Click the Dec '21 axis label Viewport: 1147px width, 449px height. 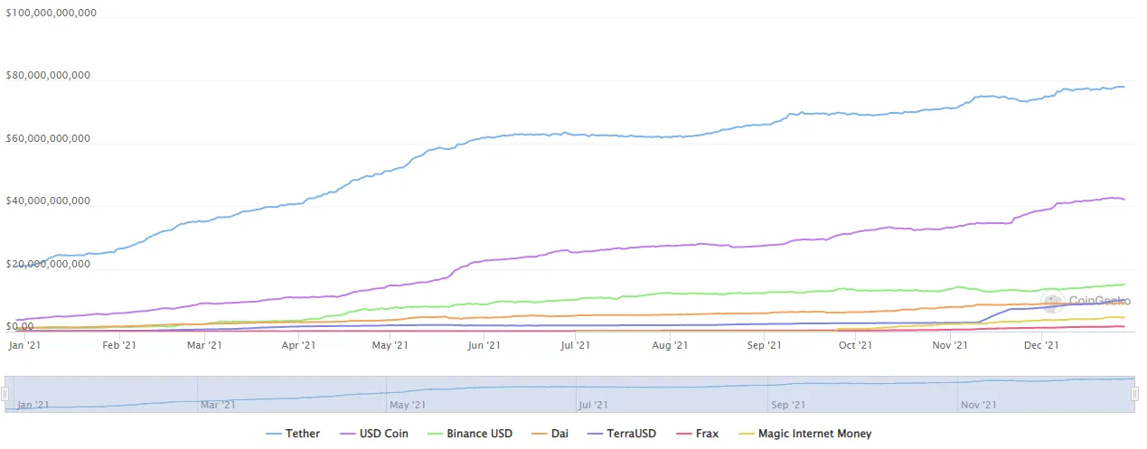tap(1041, 344)
